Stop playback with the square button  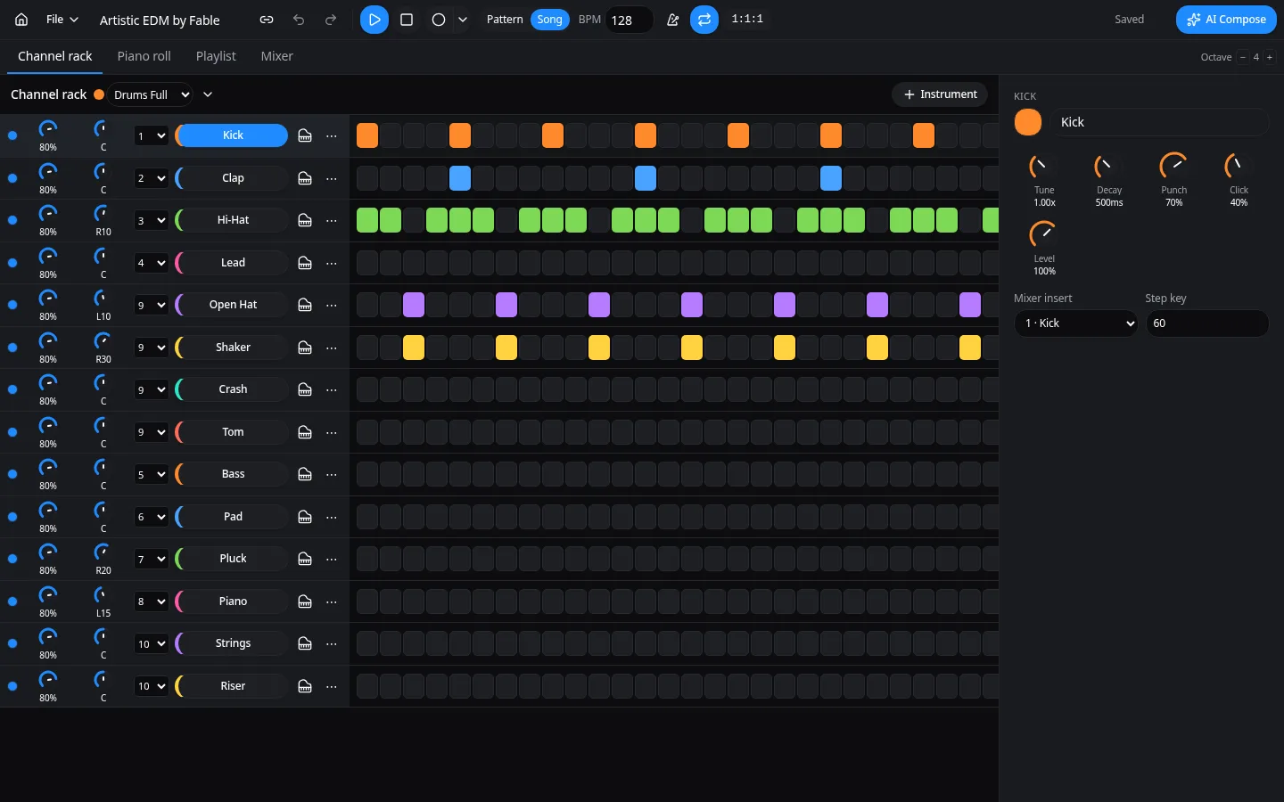tap(407, 20)
